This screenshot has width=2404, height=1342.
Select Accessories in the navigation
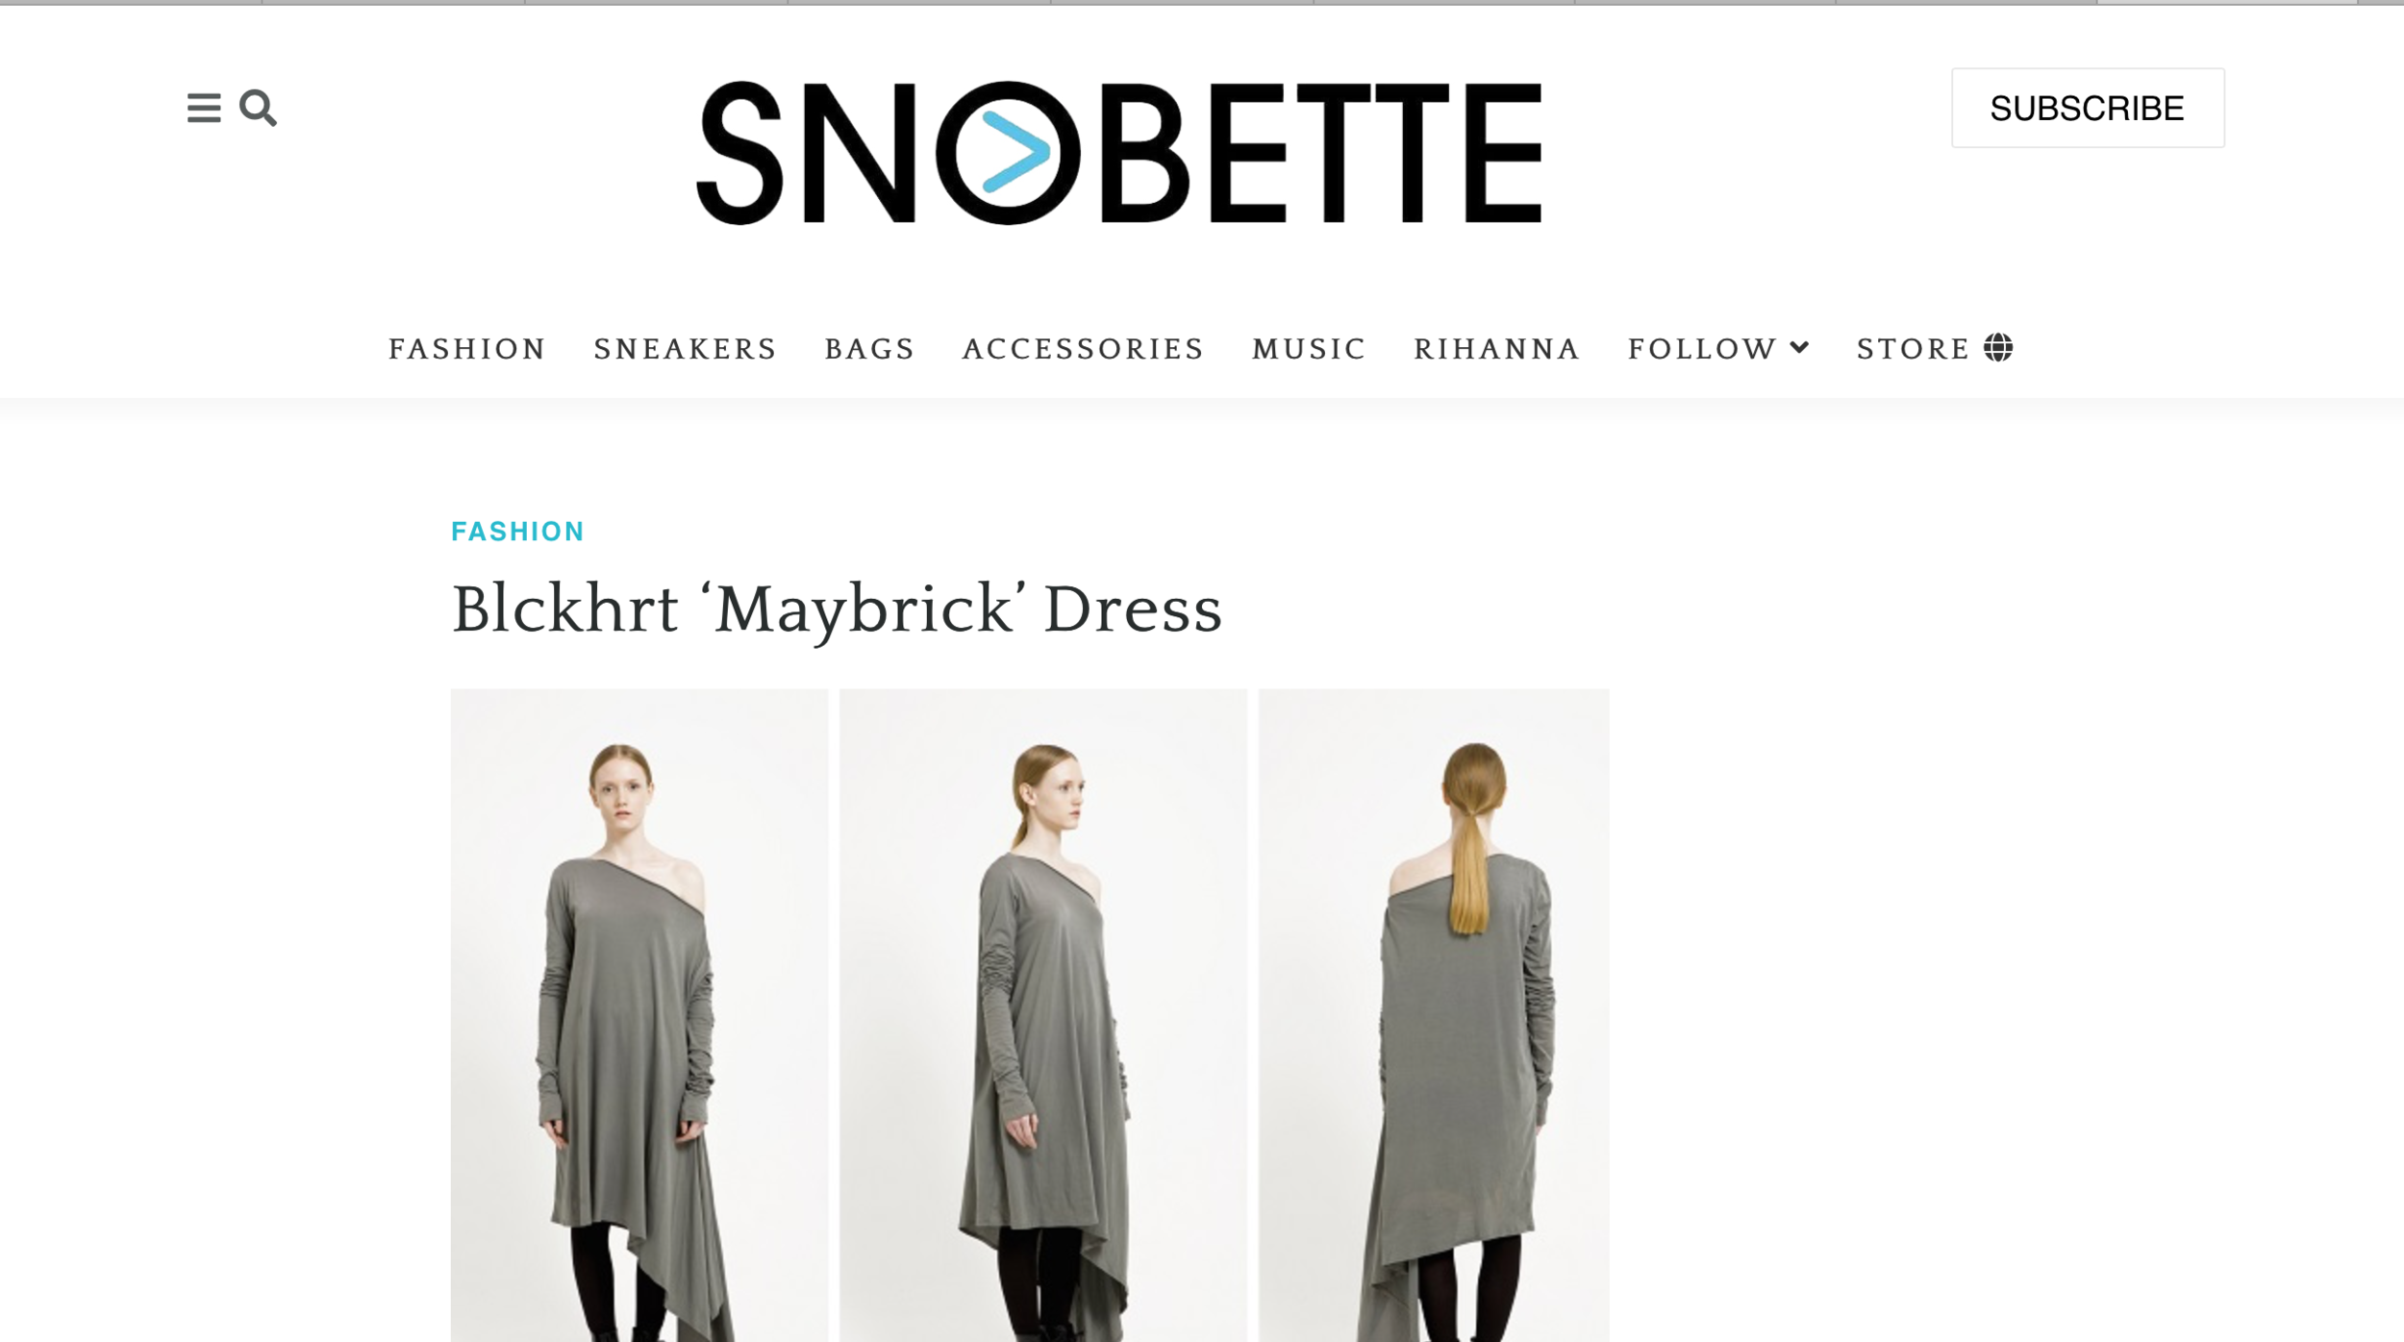(1083, 348)
